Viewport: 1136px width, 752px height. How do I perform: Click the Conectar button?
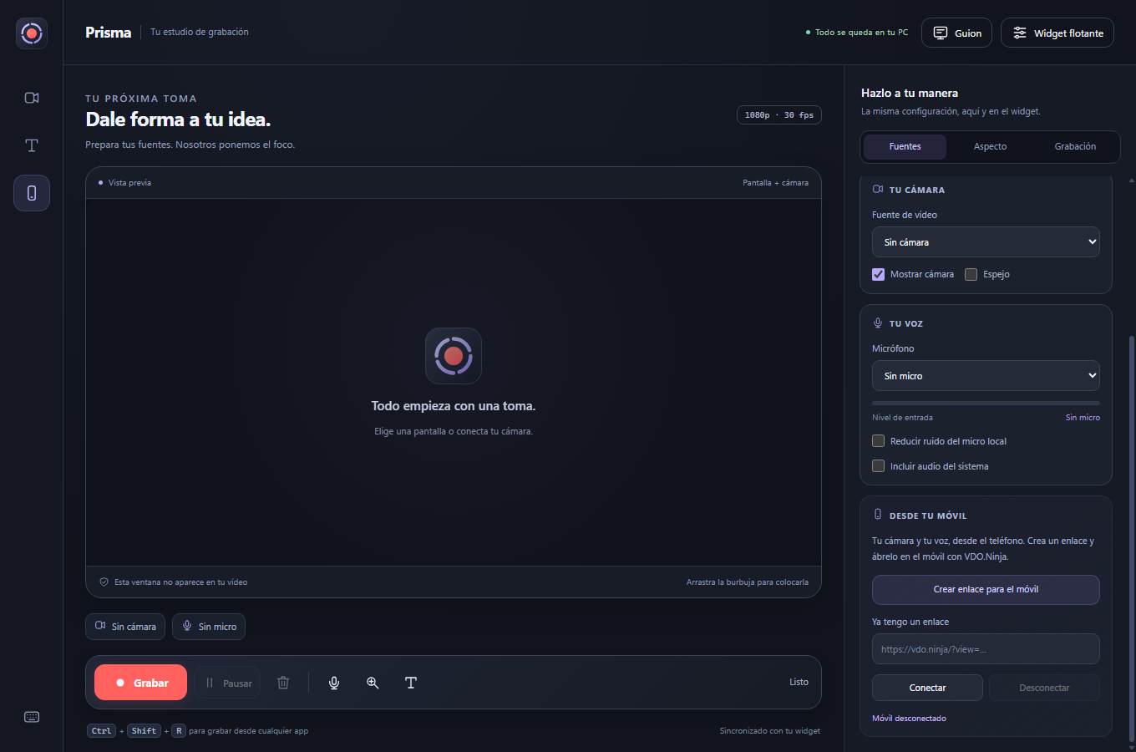pos(927,688)
